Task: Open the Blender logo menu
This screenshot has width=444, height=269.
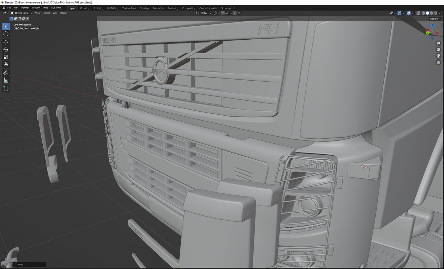Action: [3, 8]
